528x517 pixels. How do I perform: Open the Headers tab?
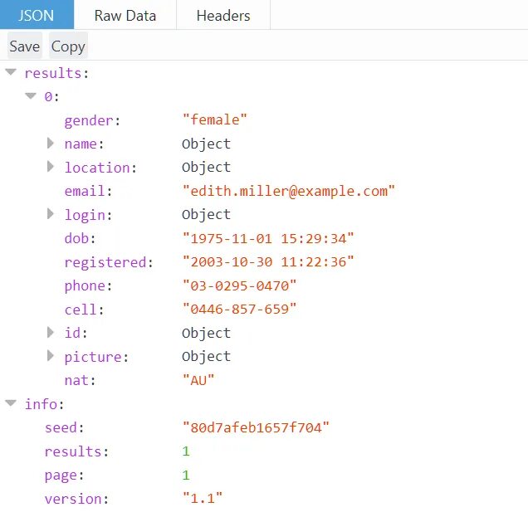(x=223, y=16)
